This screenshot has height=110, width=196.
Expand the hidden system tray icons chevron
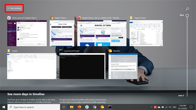(x=152, y=107)
